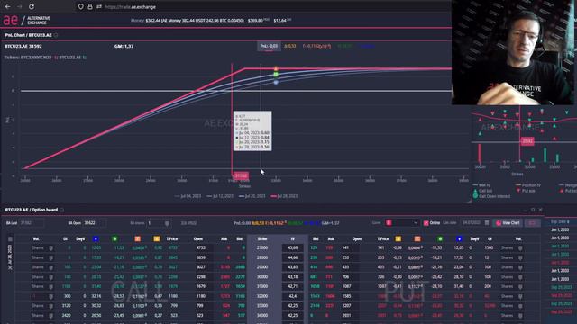The image size is (577, 324).
Task: Toggle Call Open Interest series in legend
Action: tap(491, 196)
